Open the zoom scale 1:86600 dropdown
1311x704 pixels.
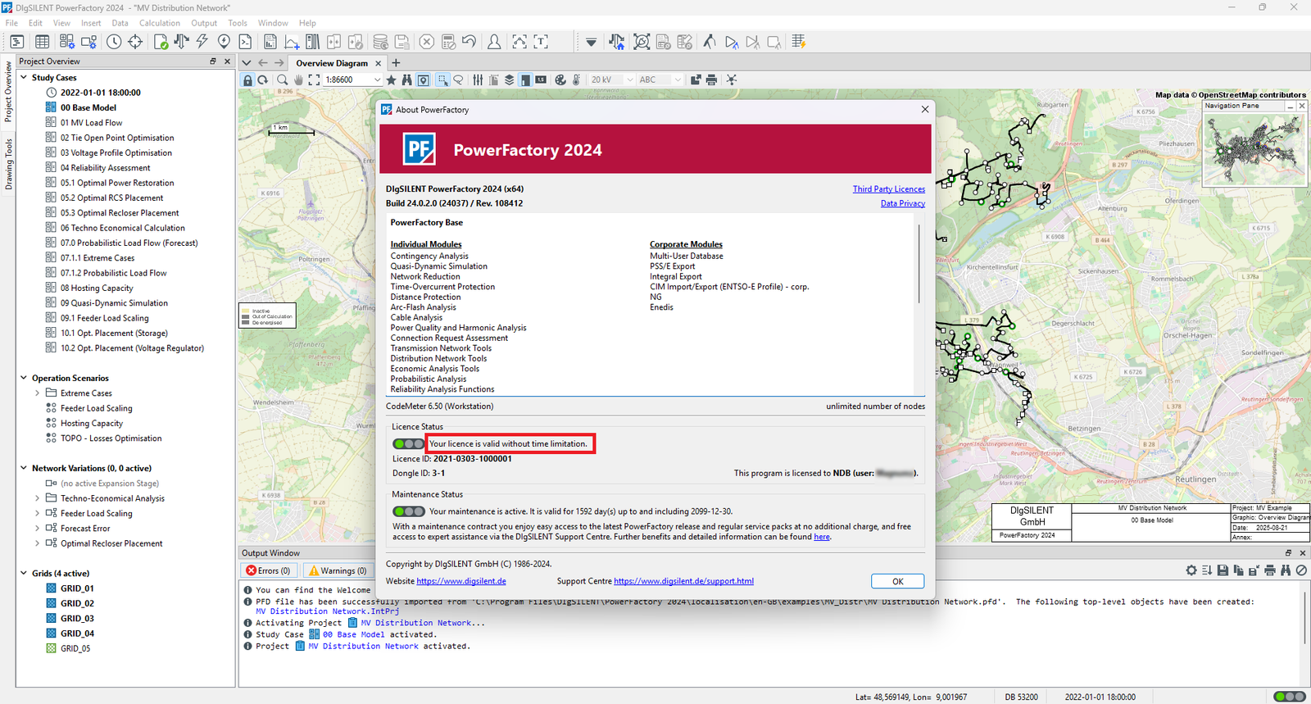(377, 79)
